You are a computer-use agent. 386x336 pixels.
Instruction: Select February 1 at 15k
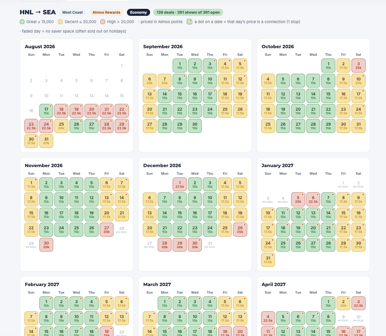point(46,303)
